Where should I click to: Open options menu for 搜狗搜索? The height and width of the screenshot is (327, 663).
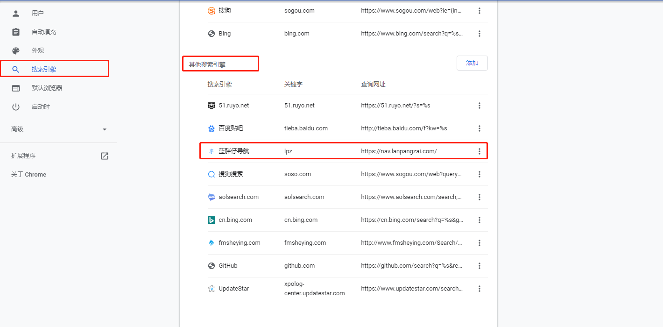click(x=480, y=174)
